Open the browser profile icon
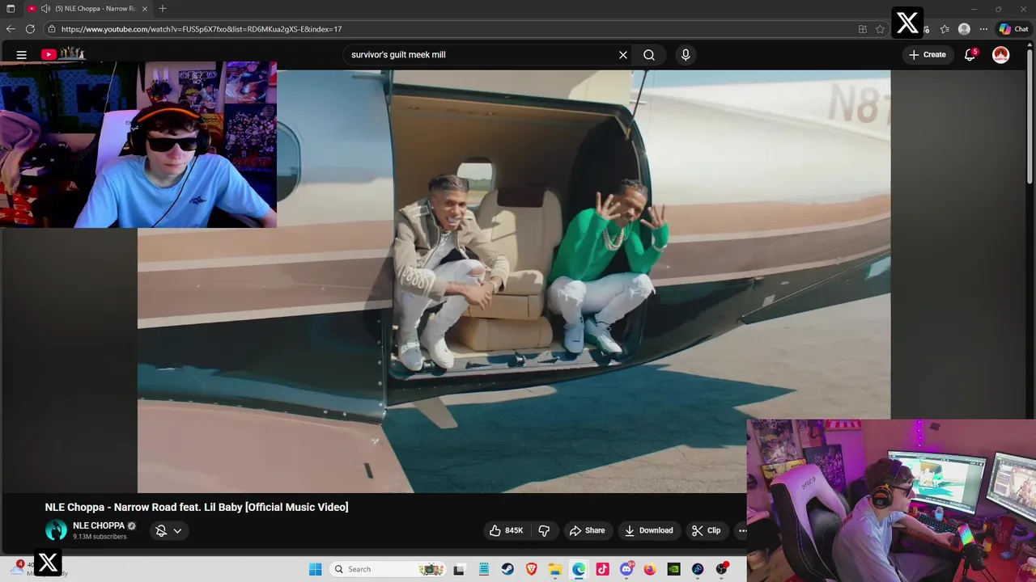Screen dimensions: 1036x582 (x=964, y=29)
